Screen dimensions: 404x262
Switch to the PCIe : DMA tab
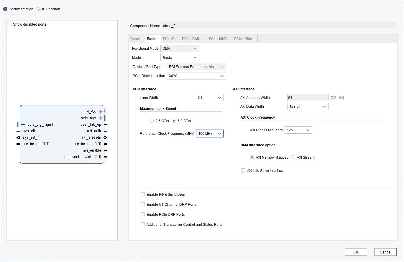point(243,39)
